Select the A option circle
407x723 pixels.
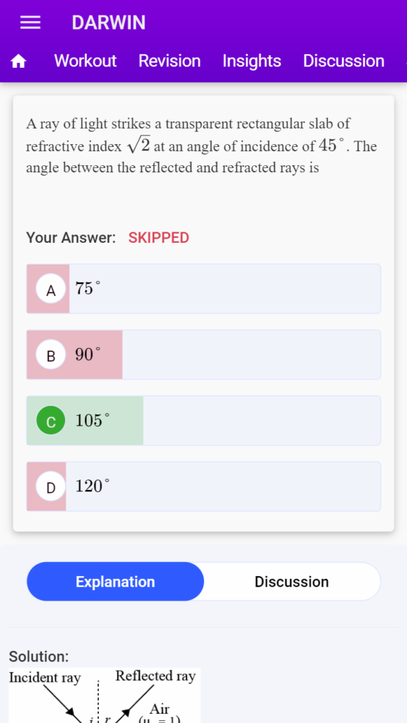(x=51, y=289)
